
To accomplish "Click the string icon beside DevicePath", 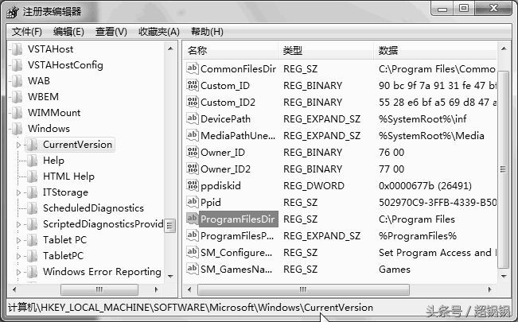I will [x=193, y=118].
